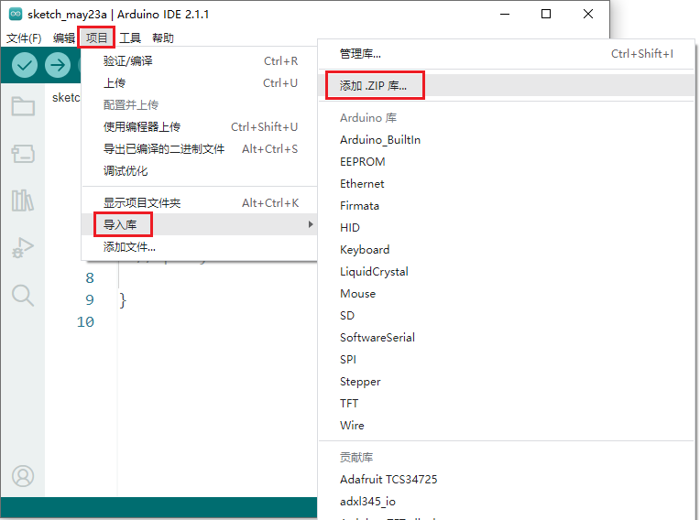The width and height of the screenshot is (700, 520).
Task: Include the EEPROM library
Action: pos(507,162)
